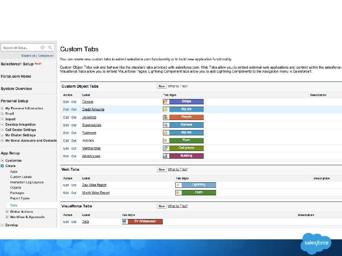Image resolution: width=342 pixels, height=256 pixels.
Task: Click New for Web Tabs
Action: pyautogui.click(x=162, y=169)
